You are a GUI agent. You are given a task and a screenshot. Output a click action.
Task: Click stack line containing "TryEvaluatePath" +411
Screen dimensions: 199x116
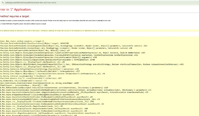coord(69,55)
